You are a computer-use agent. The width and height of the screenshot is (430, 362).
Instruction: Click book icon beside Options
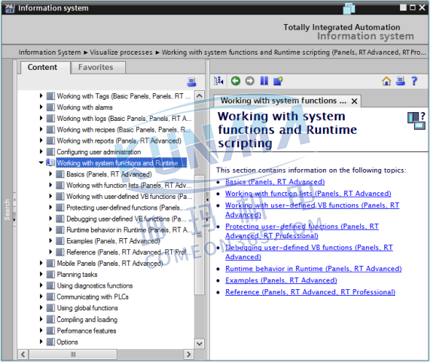tap(50, 342)
